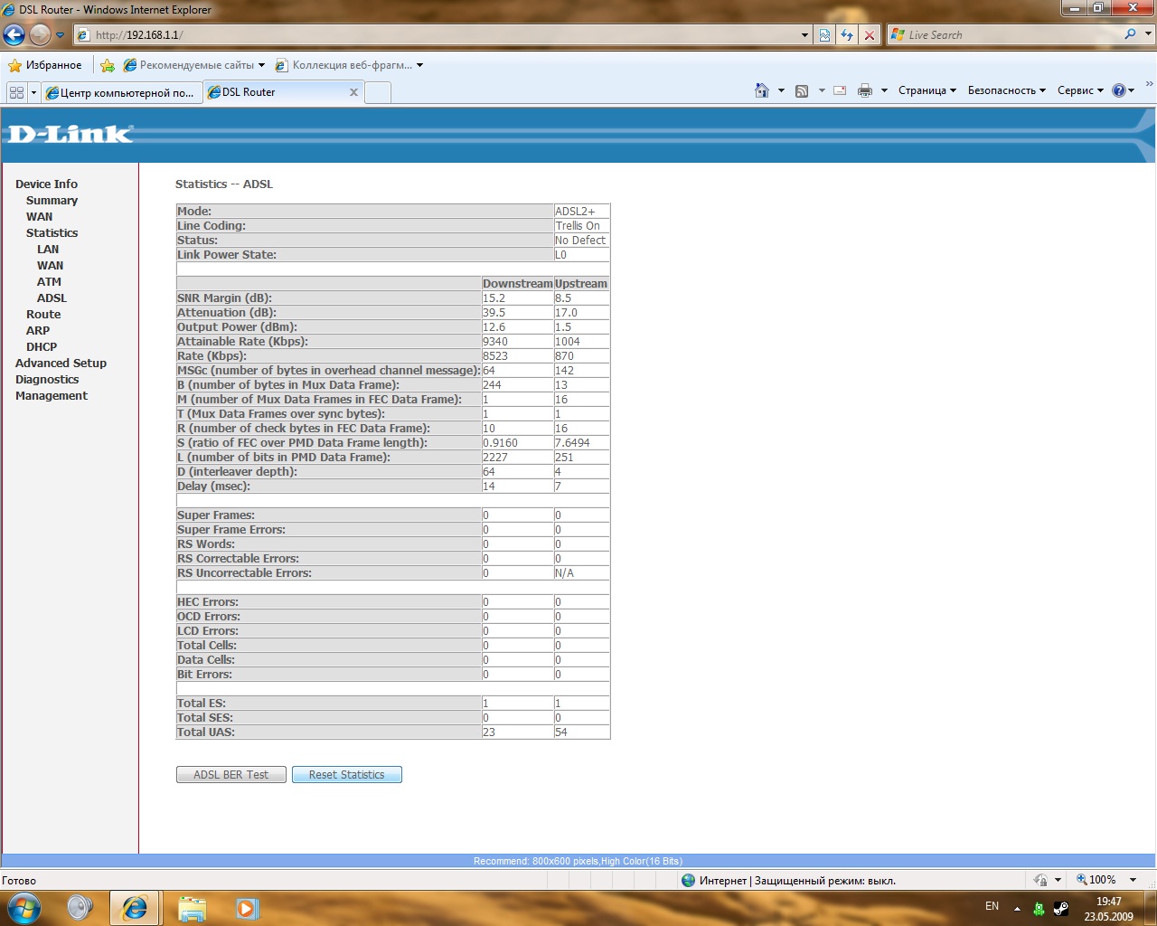Open the Безопасность dropdown menu

(1006, 90)
